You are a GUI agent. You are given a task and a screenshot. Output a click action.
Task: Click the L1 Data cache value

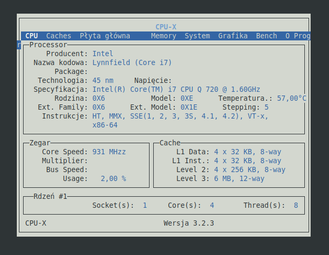[248, 152]
